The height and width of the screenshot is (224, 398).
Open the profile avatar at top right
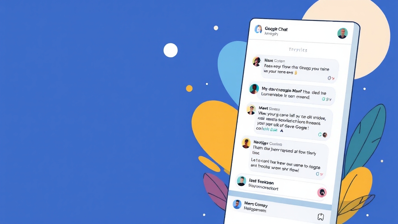tap(342, 33)
